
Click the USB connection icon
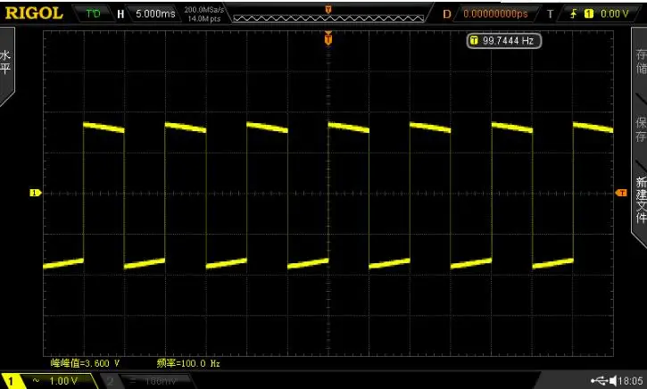pyautogui.click(x=599, y=380)
